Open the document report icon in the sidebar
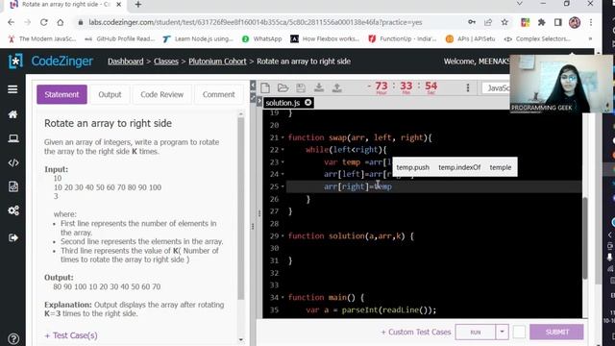 click(x=12, y=186)
